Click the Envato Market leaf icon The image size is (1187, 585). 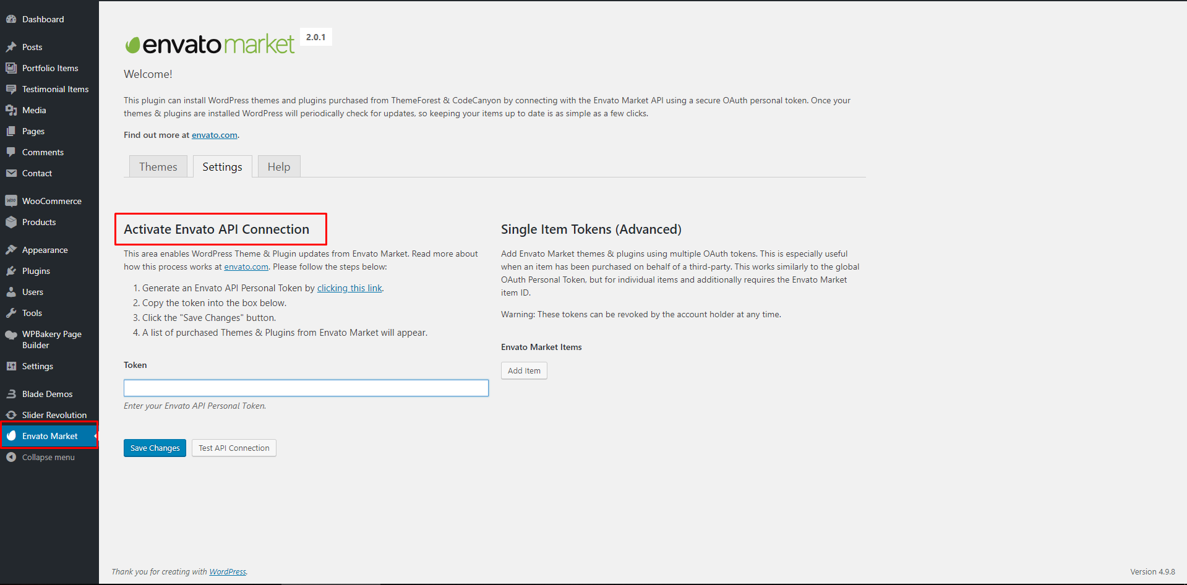click(11, 436)
